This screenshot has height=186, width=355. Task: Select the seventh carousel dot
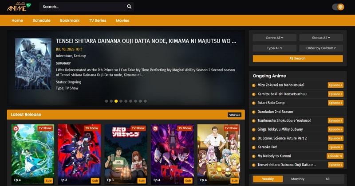135,101
